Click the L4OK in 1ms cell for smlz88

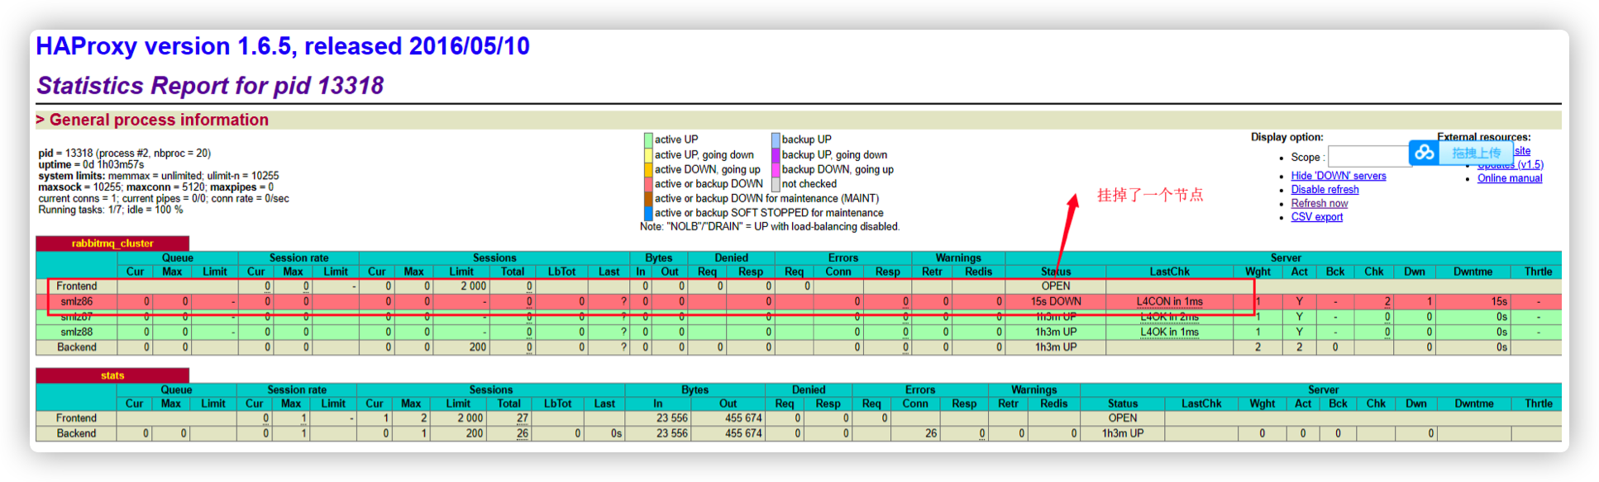click(x=1169, y=332)
